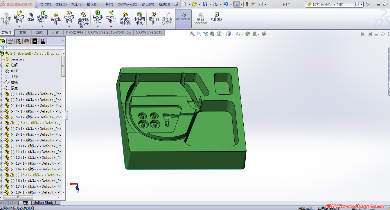Image resolution: width=390 pixels, height=210 pixels.
Task: Open Move Component dropdown arrow
Action: point(69,27)
